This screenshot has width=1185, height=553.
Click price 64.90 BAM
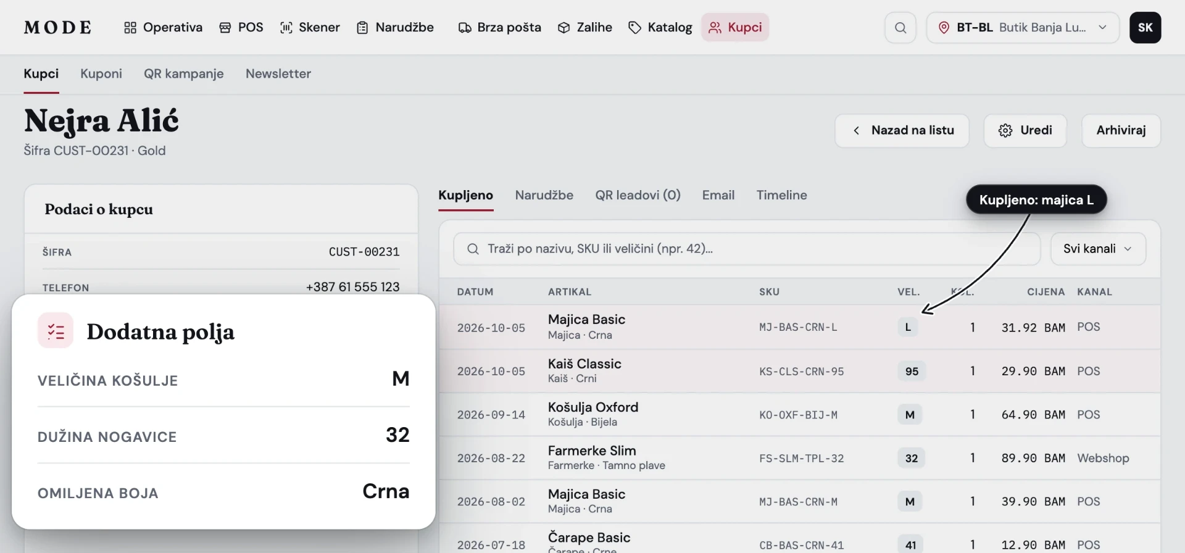pyautogui.click(x=1033, y=415)
